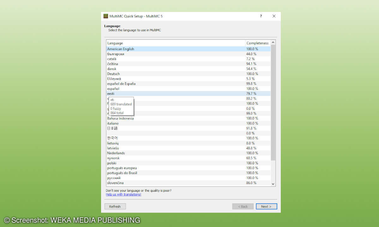This screenshot has height=227, width=379.
Task: Open the 'Help us with translations!' link
Action: click(x=123, y=194)
